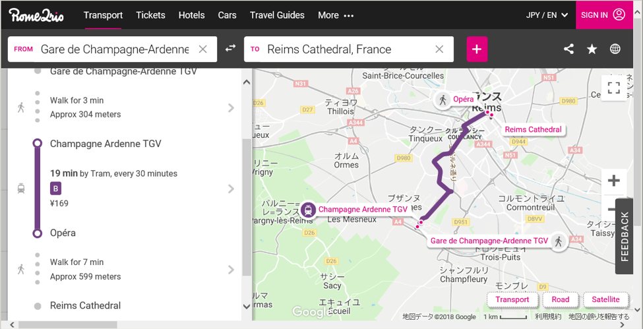Viewport: 643px width, 329px height.
Task: Open the Travel Guides tab
Action: click(277, 15)
